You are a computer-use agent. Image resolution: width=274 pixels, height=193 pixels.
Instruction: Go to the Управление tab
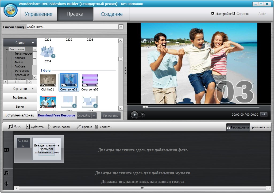(x=38, y=14)
